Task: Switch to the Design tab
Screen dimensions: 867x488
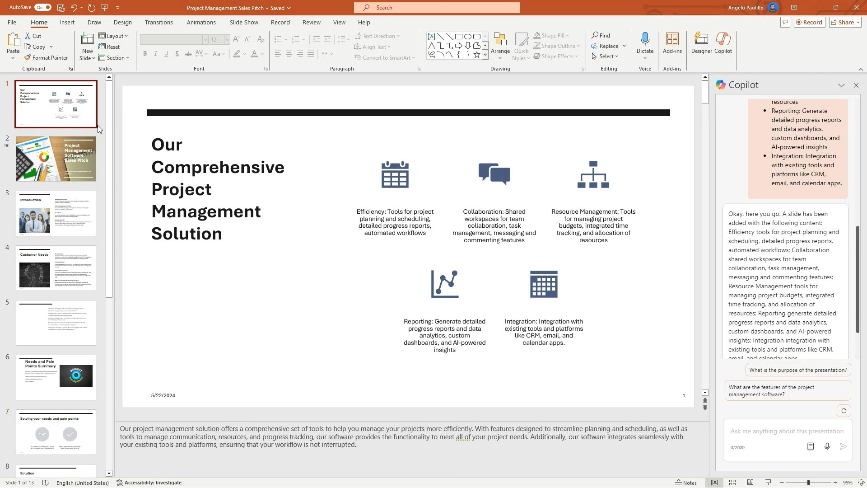Action: point(122,23)
